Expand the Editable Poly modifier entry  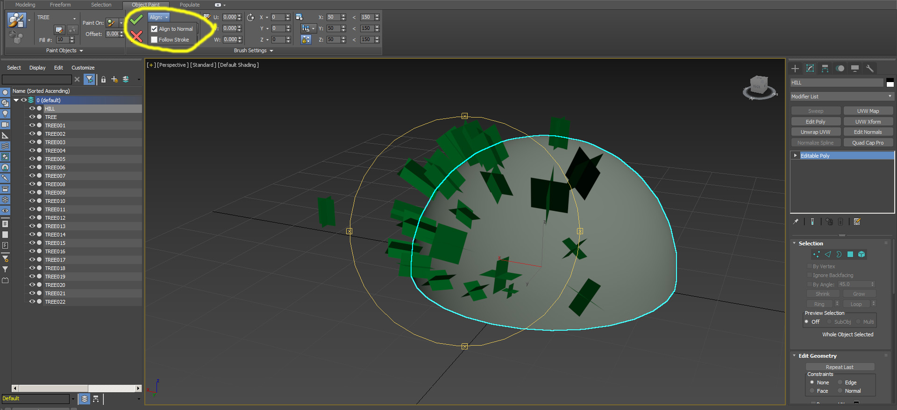click(795, 156)
